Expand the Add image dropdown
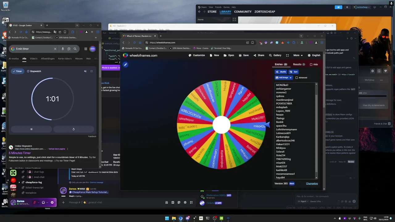The height and width of the screenshot is (222, 395). tap(284, 78)
